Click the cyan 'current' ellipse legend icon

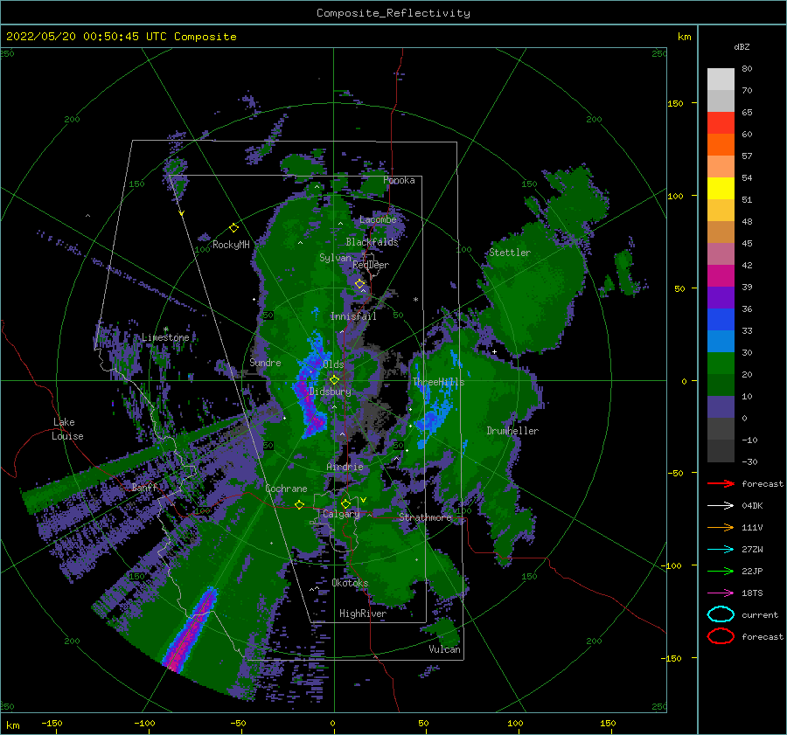point(721,614)
